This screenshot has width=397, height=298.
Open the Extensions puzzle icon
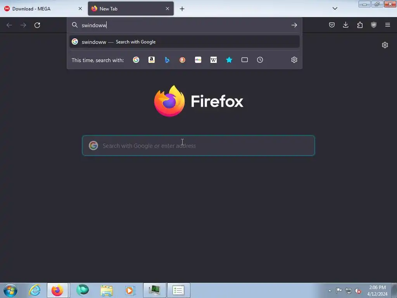360,25
